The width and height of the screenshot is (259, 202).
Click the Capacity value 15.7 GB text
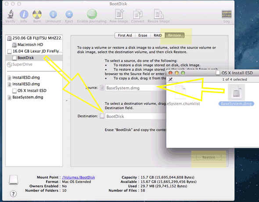pyautogui.click(x=168, y=178)
